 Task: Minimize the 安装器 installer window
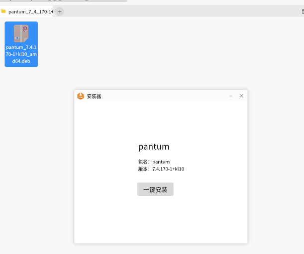pyautogui.click(x=231, y=96)
